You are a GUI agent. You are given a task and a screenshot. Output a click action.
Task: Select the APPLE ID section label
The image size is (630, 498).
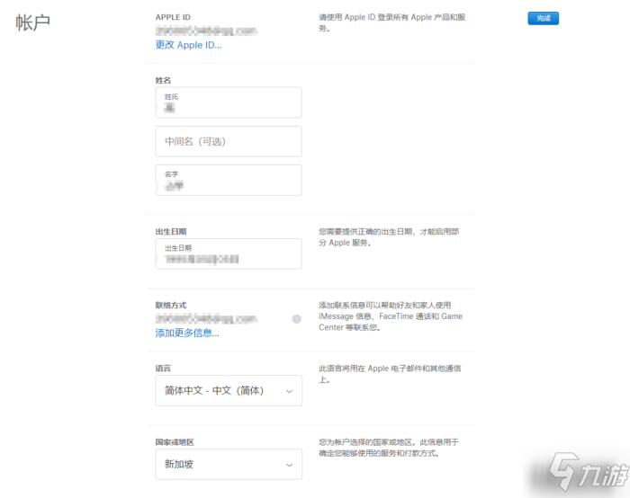click(173, 17)
